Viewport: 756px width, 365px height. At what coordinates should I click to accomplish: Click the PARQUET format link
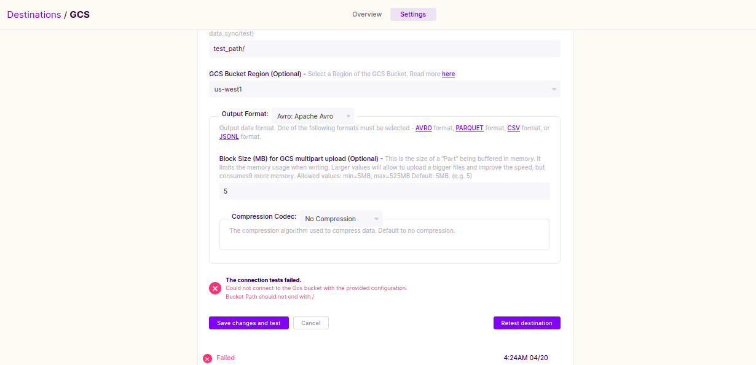coord(469,128)
